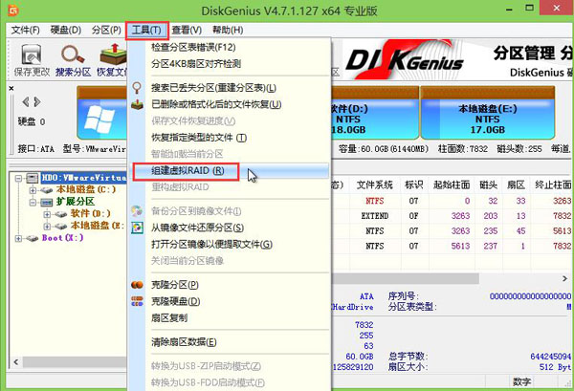The height and width of the screenshot is (391, 574).
Task: Open the 分区(P) menu
Action: pos(106,30)
